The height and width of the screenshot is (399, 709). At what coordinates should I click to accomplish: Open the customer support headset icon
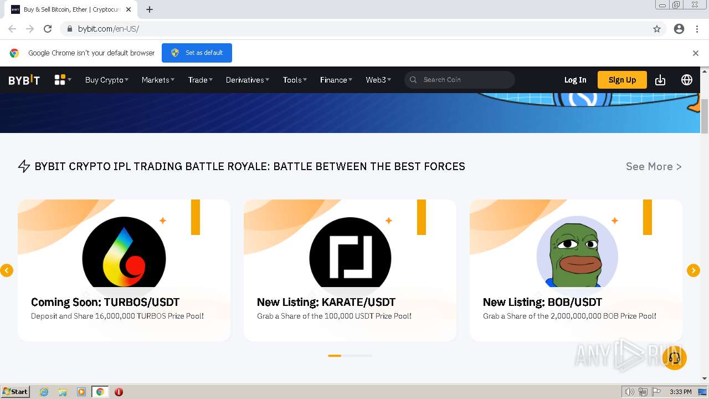tap(674, 357)
